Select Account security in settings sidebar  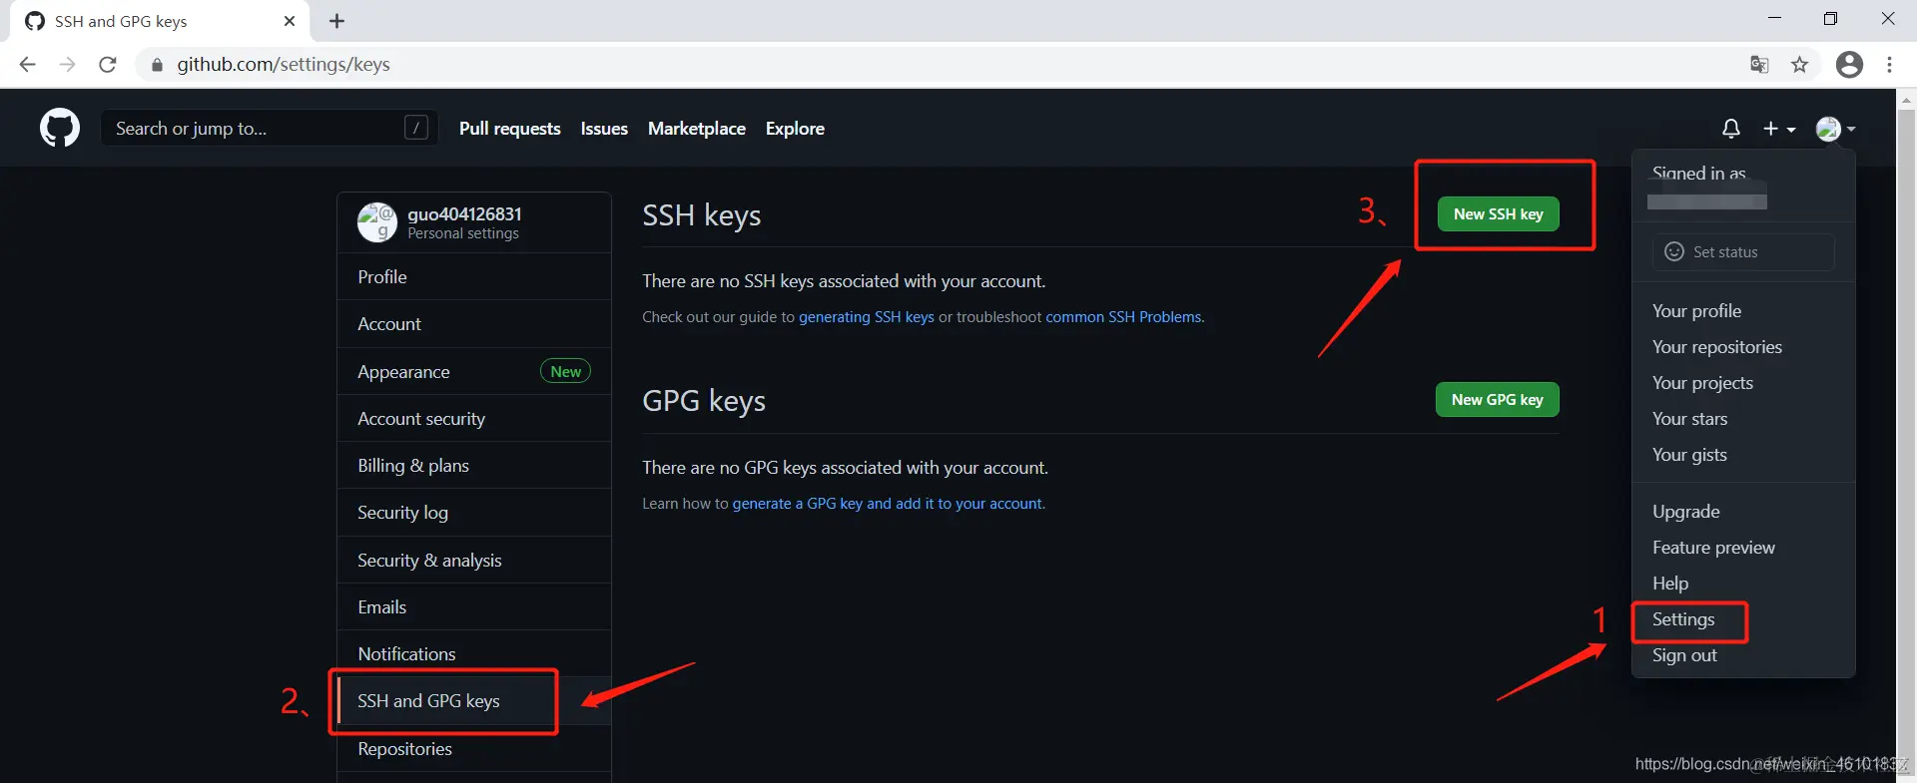coord(474,419)
